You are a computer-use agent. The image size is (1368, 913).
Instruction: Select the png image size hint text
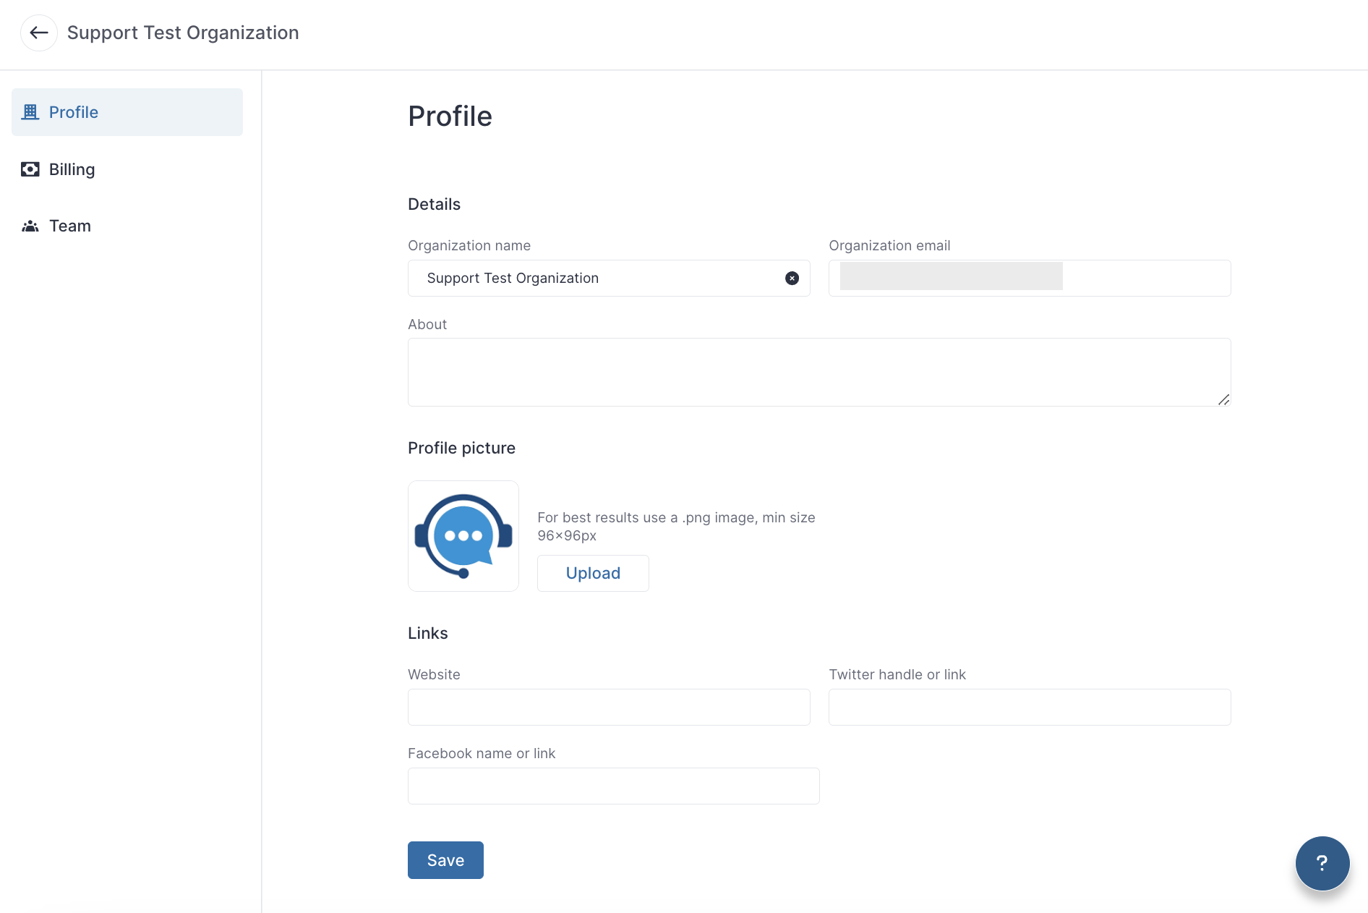(676, 527)
